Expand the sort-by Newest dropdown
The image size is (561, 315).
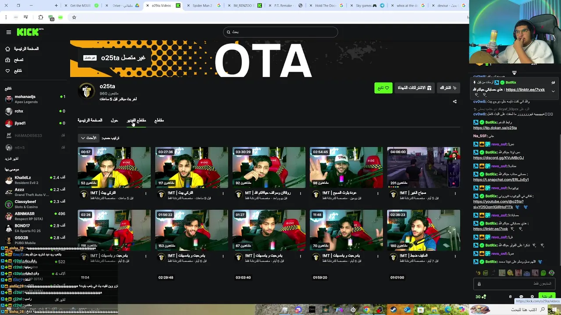[x=88, y=138]
